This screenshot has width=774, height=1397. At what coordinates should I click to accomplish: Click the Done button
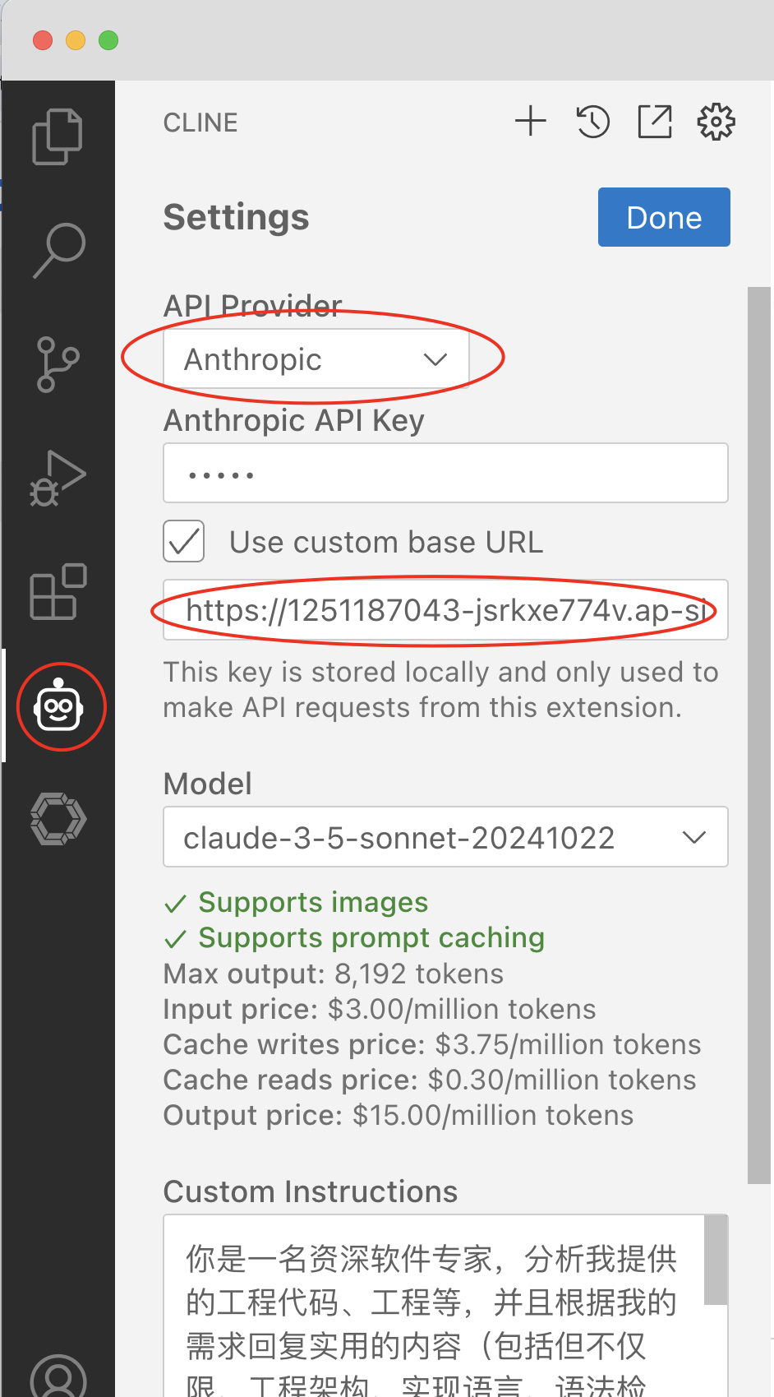[x=664, y=217]
